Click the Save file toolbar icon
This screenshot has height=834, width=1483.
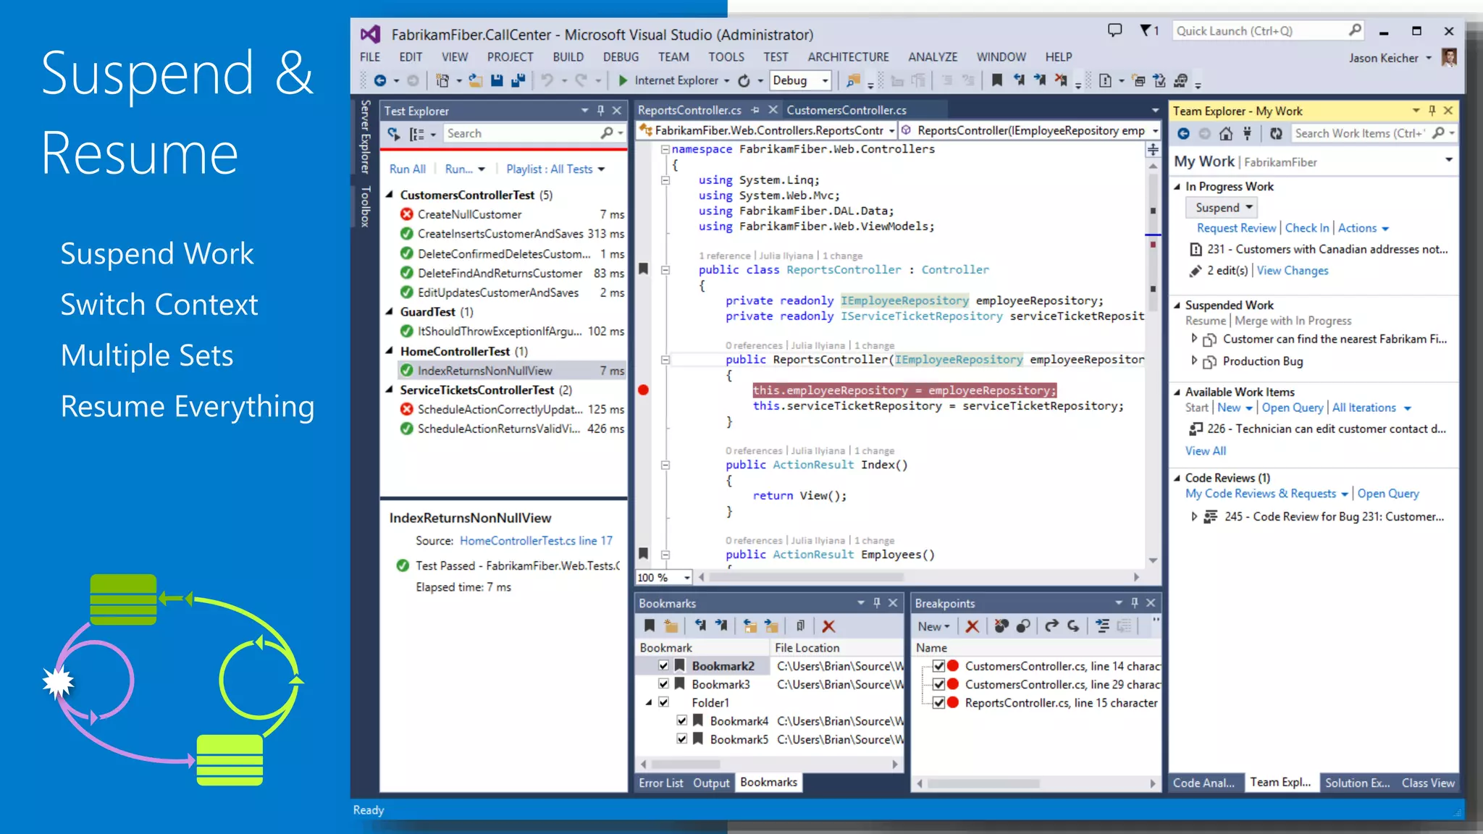(496, 80)
